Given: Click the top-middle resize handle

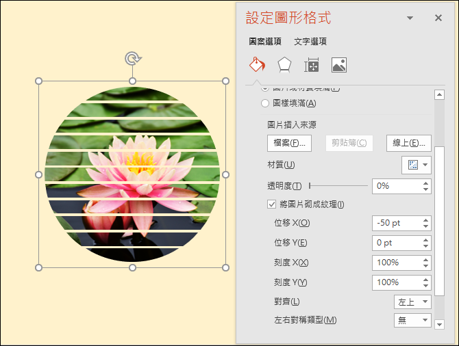Looking at the screenshot, I should [132, 81].
